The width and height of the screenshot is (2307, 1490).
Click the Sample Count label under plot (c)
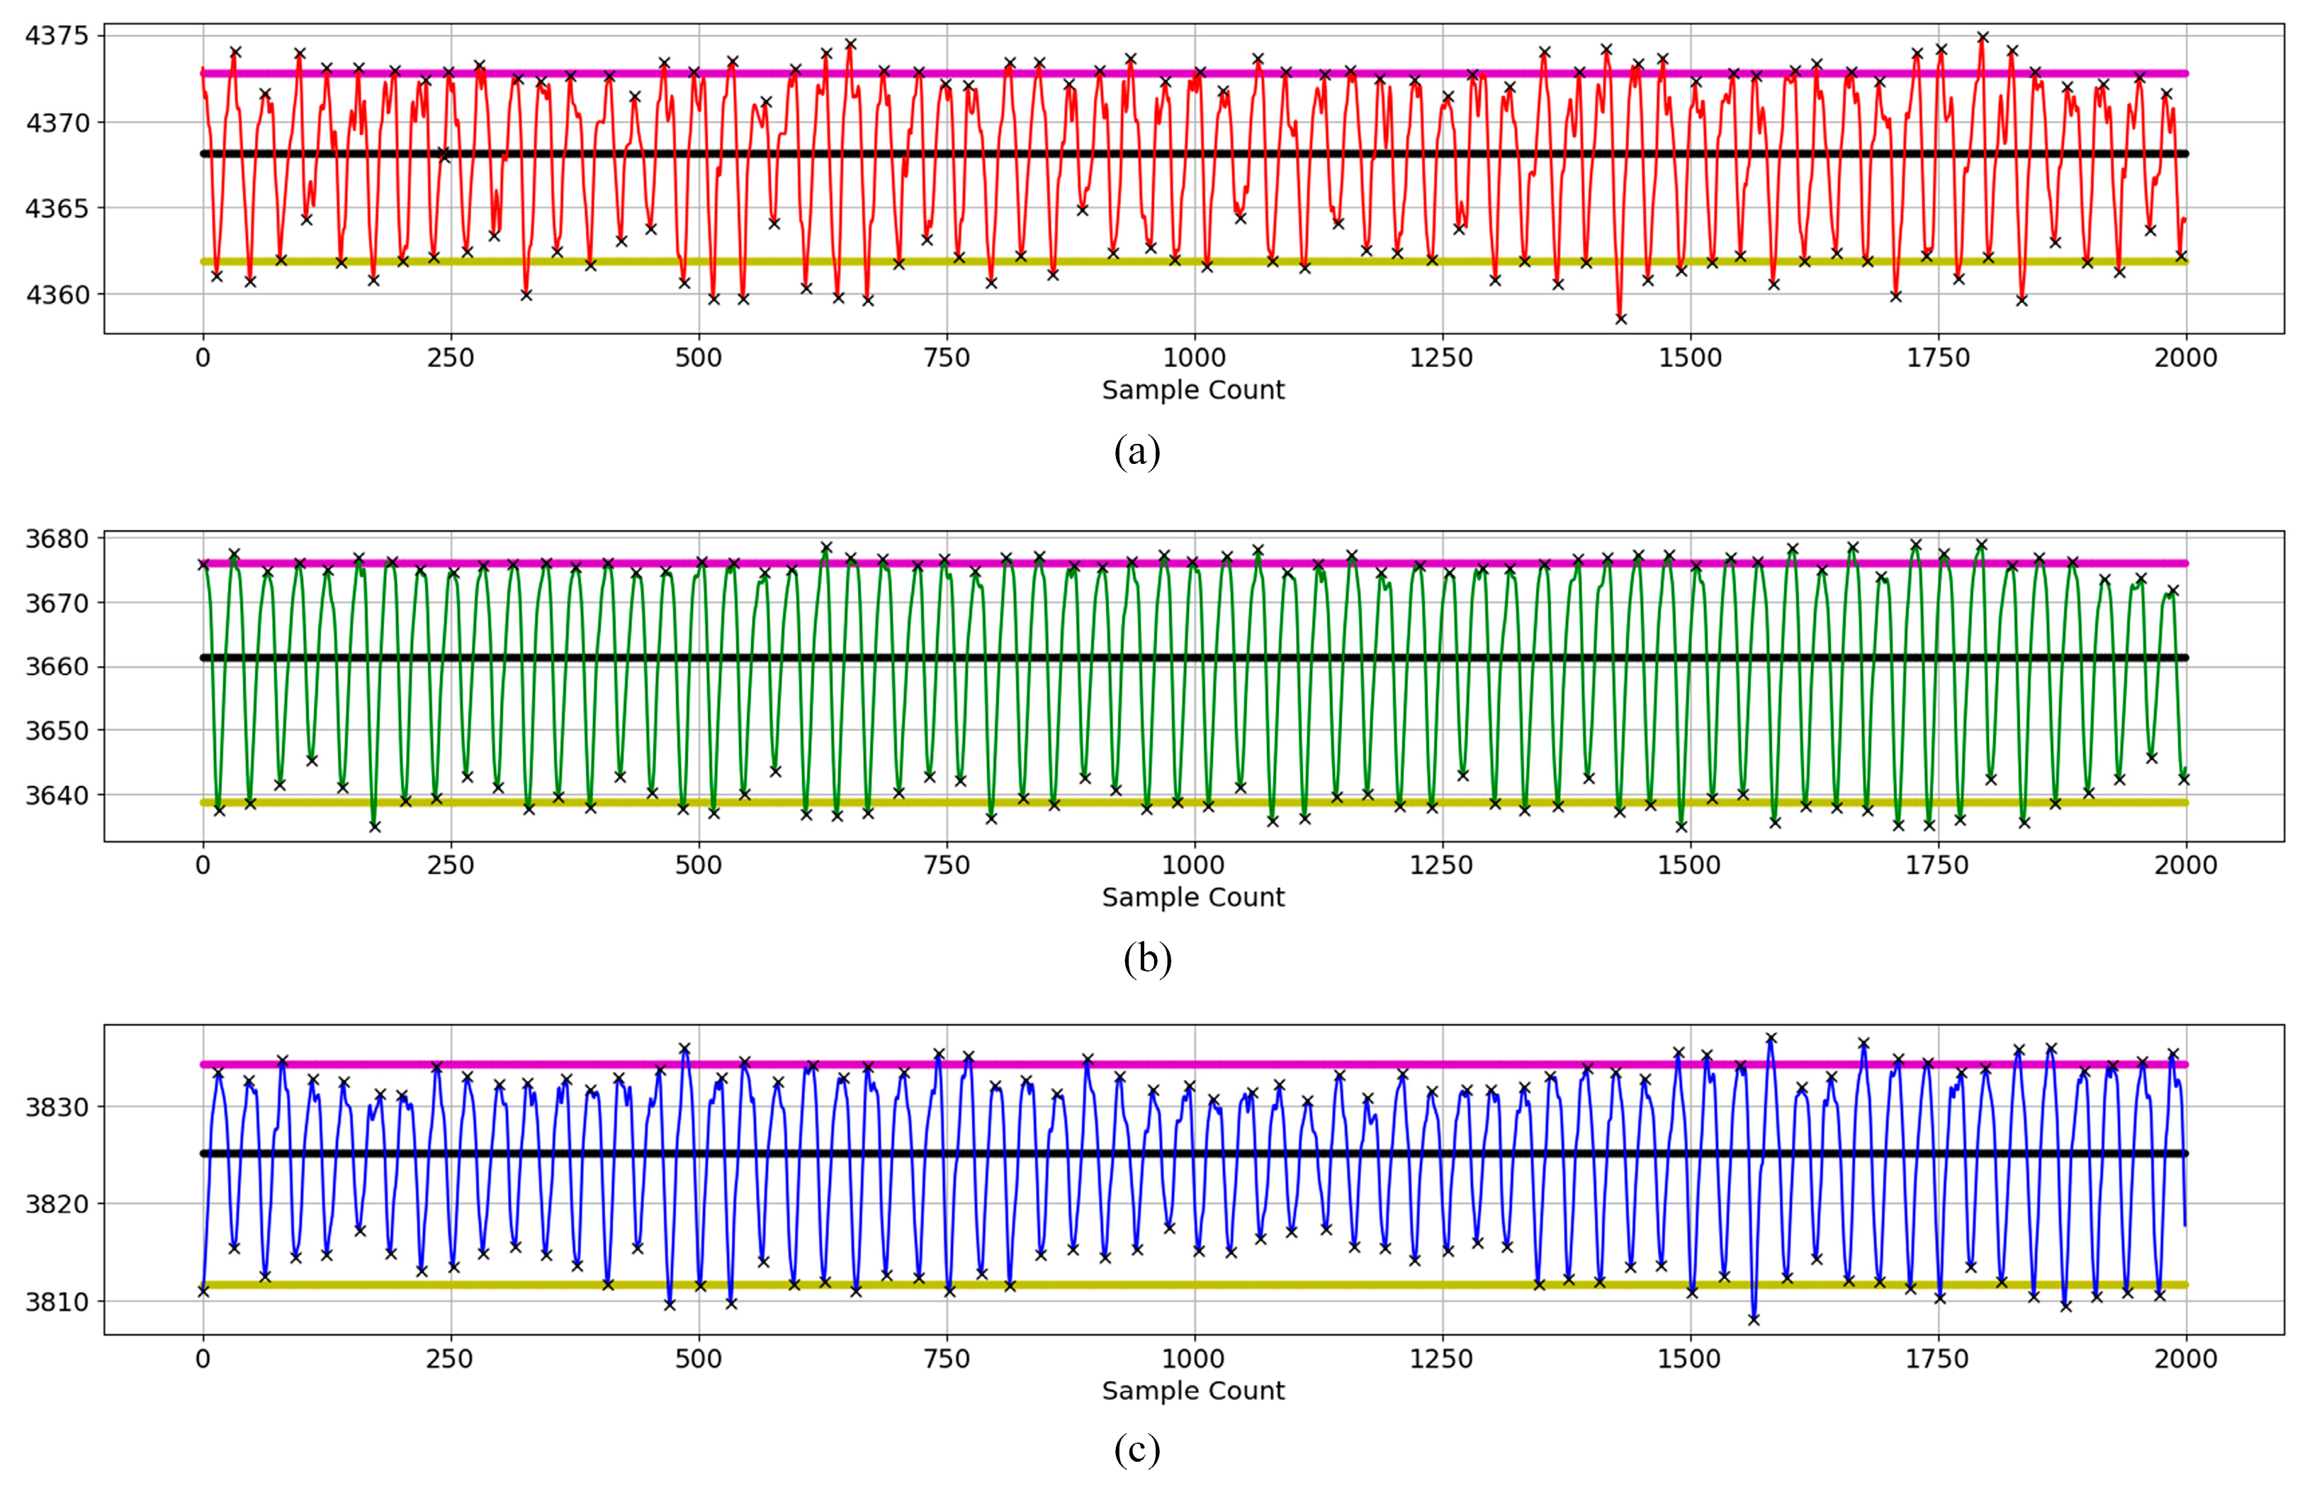click(1192, 1390)
